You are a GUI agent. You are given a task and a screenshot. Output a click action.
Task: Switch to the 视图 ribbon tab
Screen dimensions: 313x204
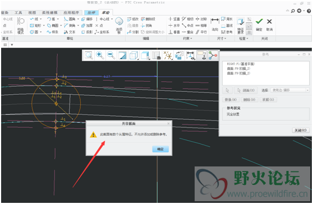tap(32, 12)
